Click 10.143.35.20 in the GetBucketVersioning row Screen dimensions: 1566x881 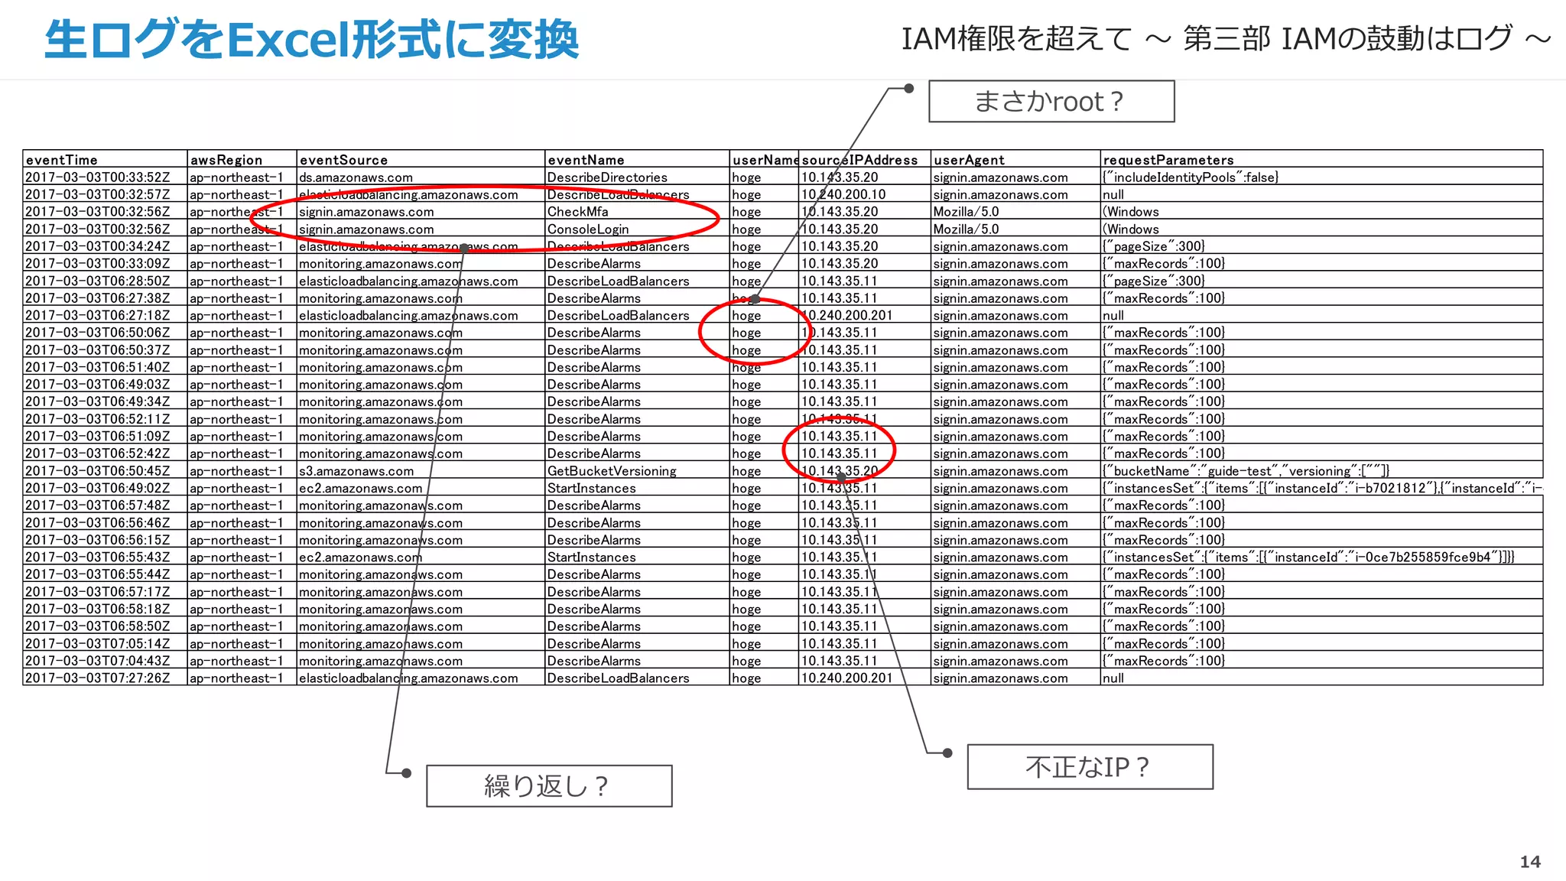click(x=865, y=470)
